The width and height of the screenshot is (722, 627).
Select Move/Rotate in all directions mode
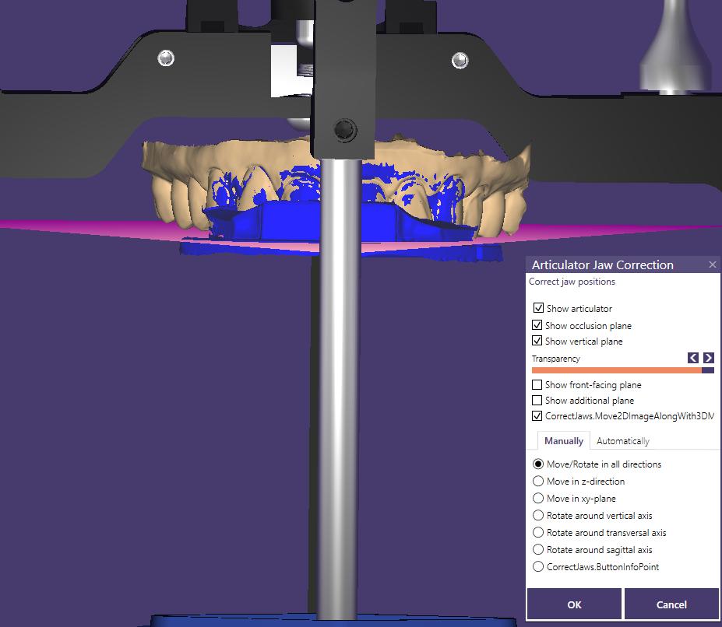tap(538, 464)
